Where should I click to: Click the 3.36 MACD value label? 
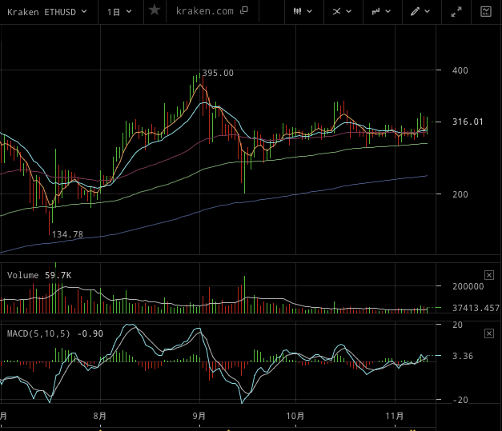(x=463, y=356)
